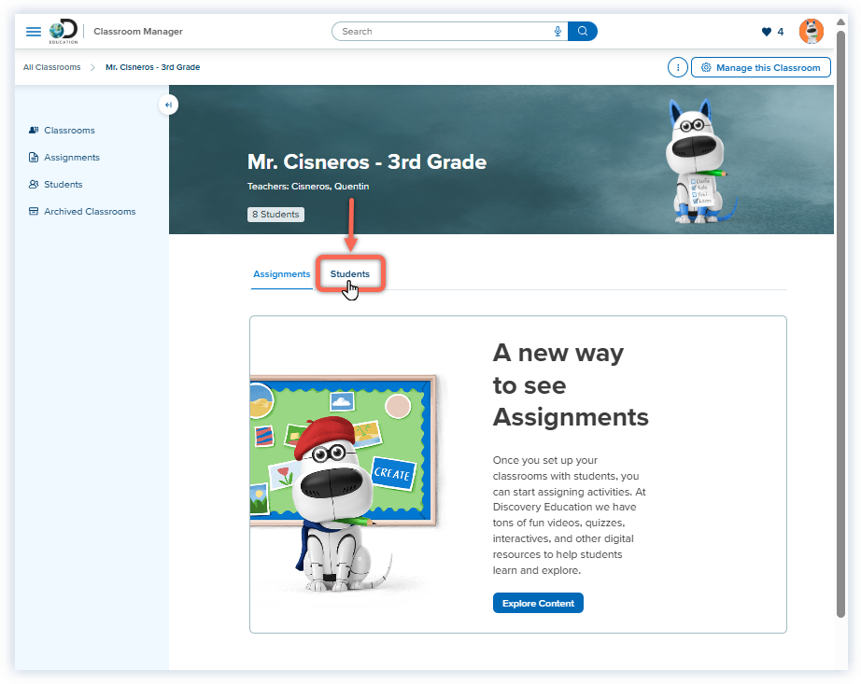This screenshot has height=684, width=861.
Task: Navigate back via the All Classrooms breadcrumb
Action: (51, 66)
